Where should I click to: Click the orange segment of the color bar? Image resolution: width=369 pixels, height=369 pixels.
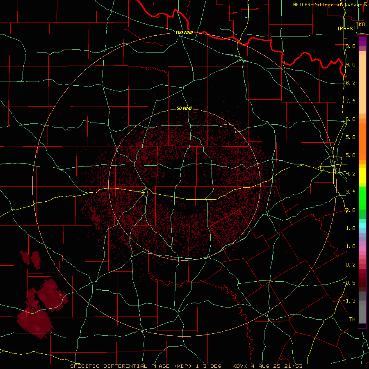point(362,141)
